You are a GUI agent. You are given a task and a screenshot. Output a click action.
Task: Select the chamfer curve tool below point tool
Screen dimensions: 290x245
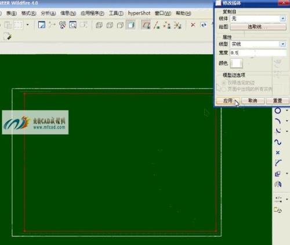point(278,163)
